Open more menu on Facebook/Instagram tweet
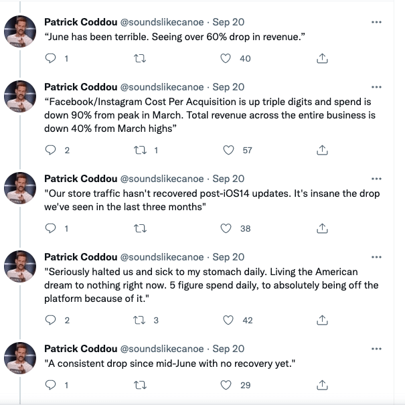The width and height of the screenshot is (405, 405). pos(376,88)
